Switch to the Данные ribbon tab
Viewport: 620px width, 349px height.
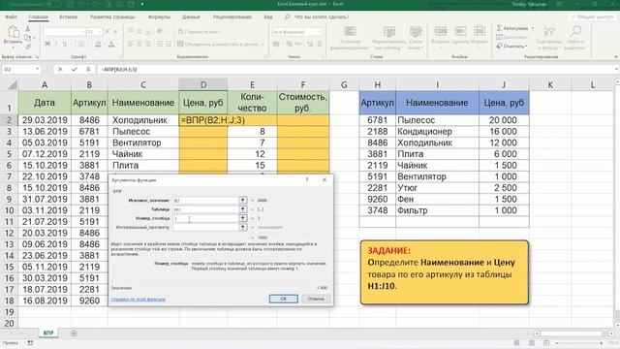191,17
